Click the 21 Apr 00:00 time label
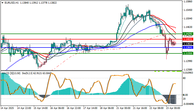The height and width of the screenshot is (111, 194). 124,108
